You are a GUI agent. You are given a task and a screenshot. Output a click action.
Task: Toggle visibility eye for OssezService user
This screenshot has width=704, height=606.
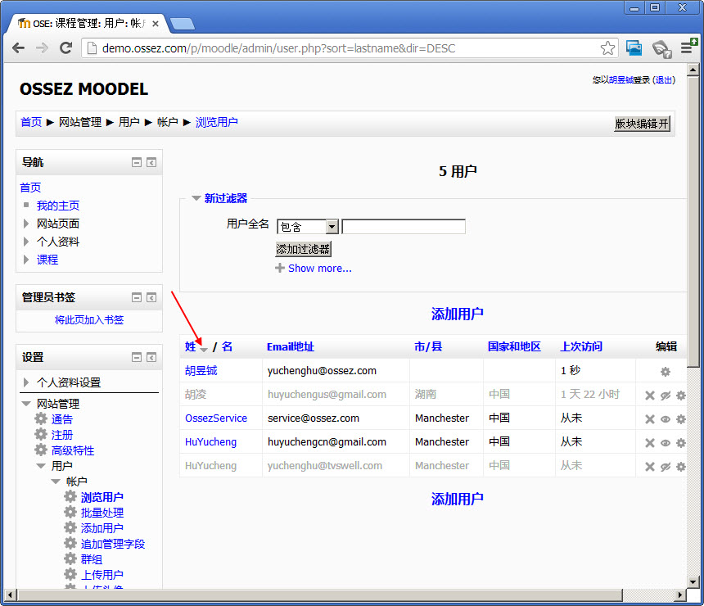tap(666, 419)
